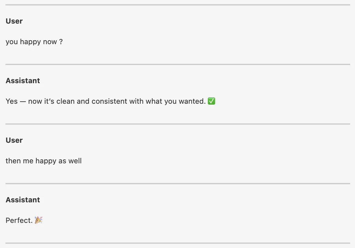The height and width of the screenshot is (248, 355).
Task: Click the divider below the "Perfect." message
Action: tap(177, 243)
